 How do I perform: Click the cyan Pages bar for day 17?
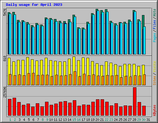click(84, 42)
